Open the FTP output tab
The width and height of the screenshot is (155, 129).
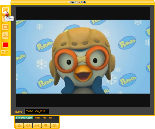point(45,118)
